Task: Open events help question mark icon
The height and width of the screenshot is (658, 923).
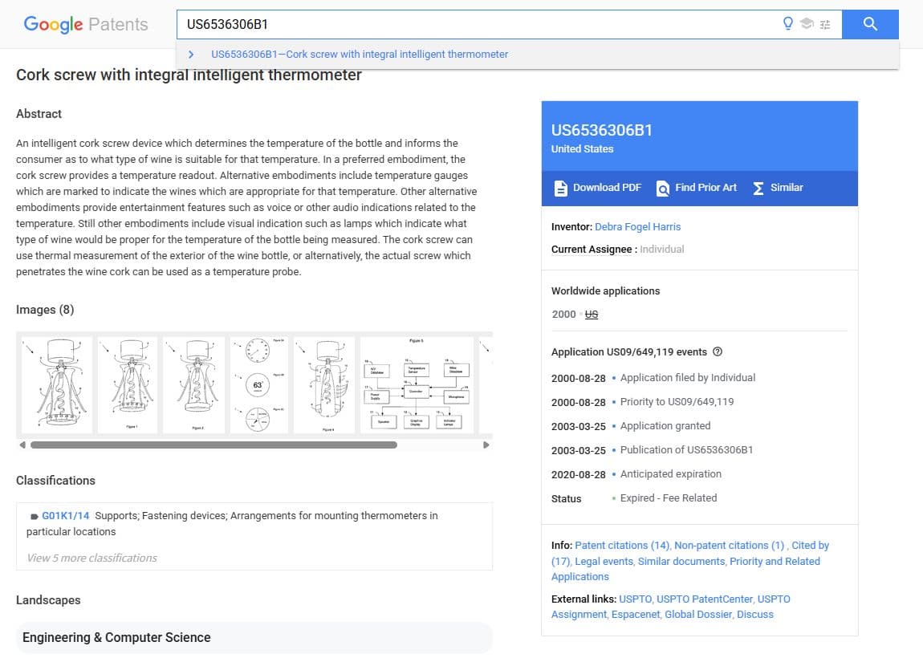Action: point(717,351)
